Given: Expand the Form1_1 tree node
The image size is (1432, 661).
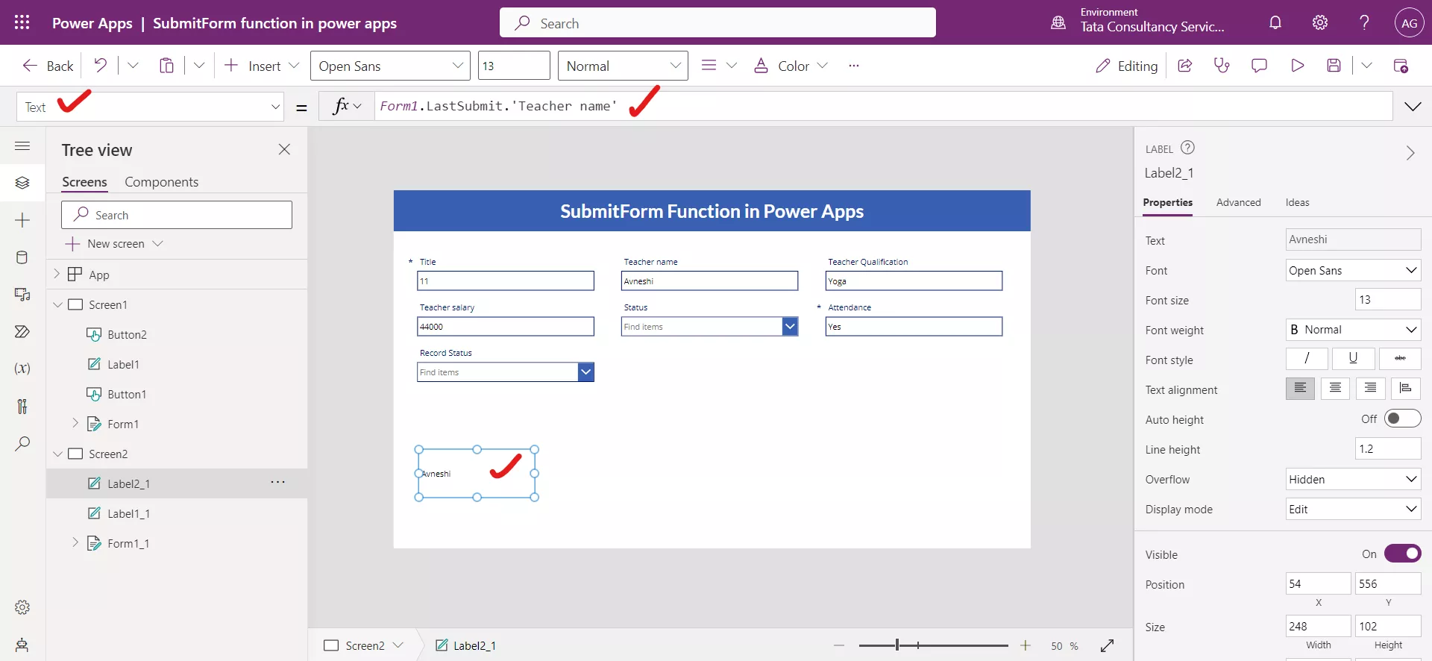Looking at the screenshot, I should pyautogui.click(x=75, y=542).
